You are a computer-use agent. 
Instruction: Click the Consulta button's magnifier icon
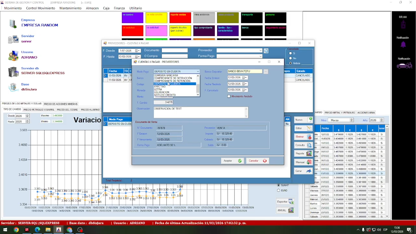coord(309,145)
